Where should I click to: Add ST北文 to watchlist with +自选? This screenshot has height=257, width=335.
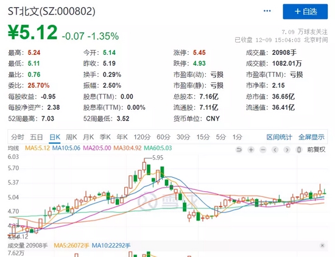[x=305, y=12]
